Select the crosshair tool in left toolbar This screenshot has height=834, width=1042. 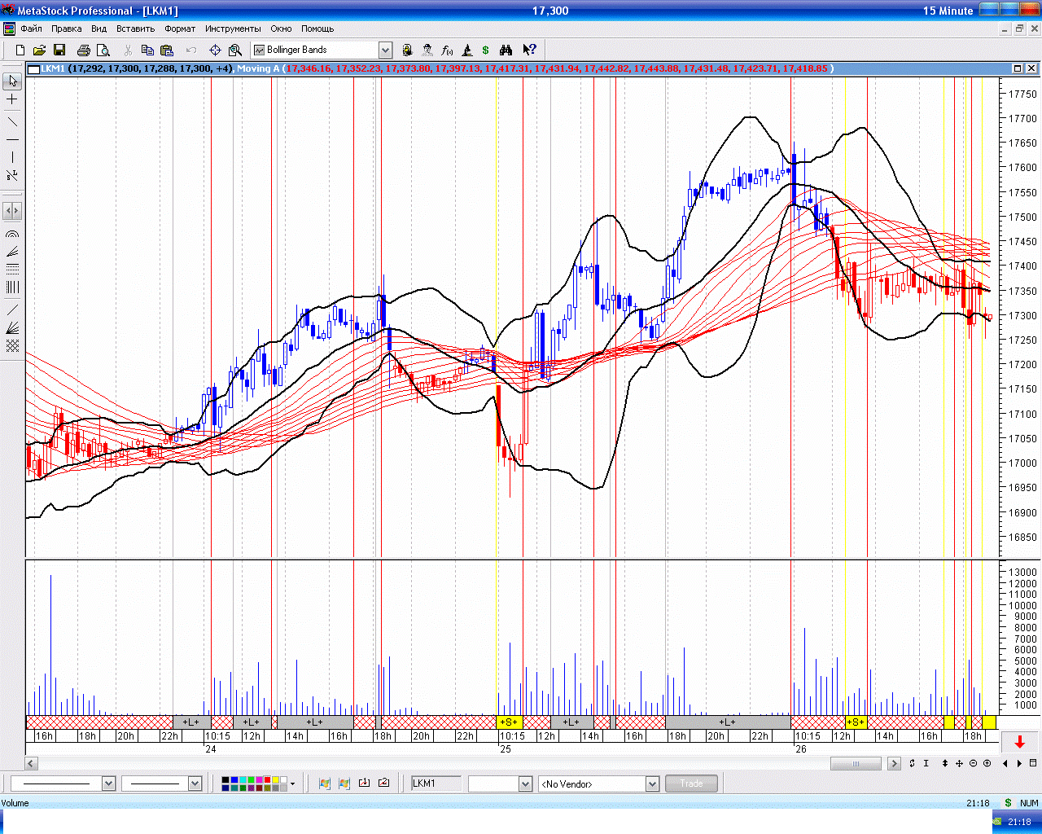click(12, 99)
